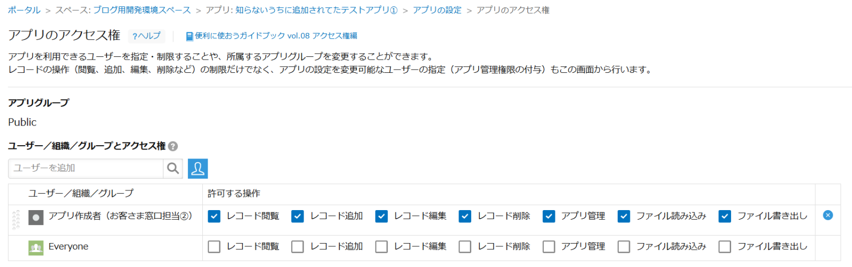Go to ポータル in breadcrumb

[24, 10]
